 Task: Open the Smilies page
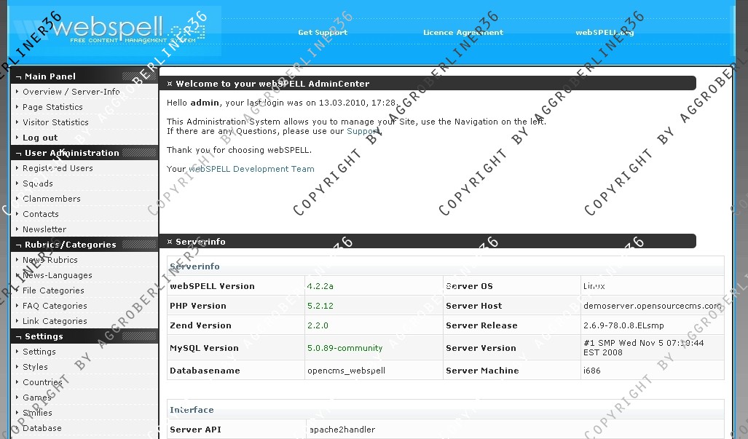37,412
